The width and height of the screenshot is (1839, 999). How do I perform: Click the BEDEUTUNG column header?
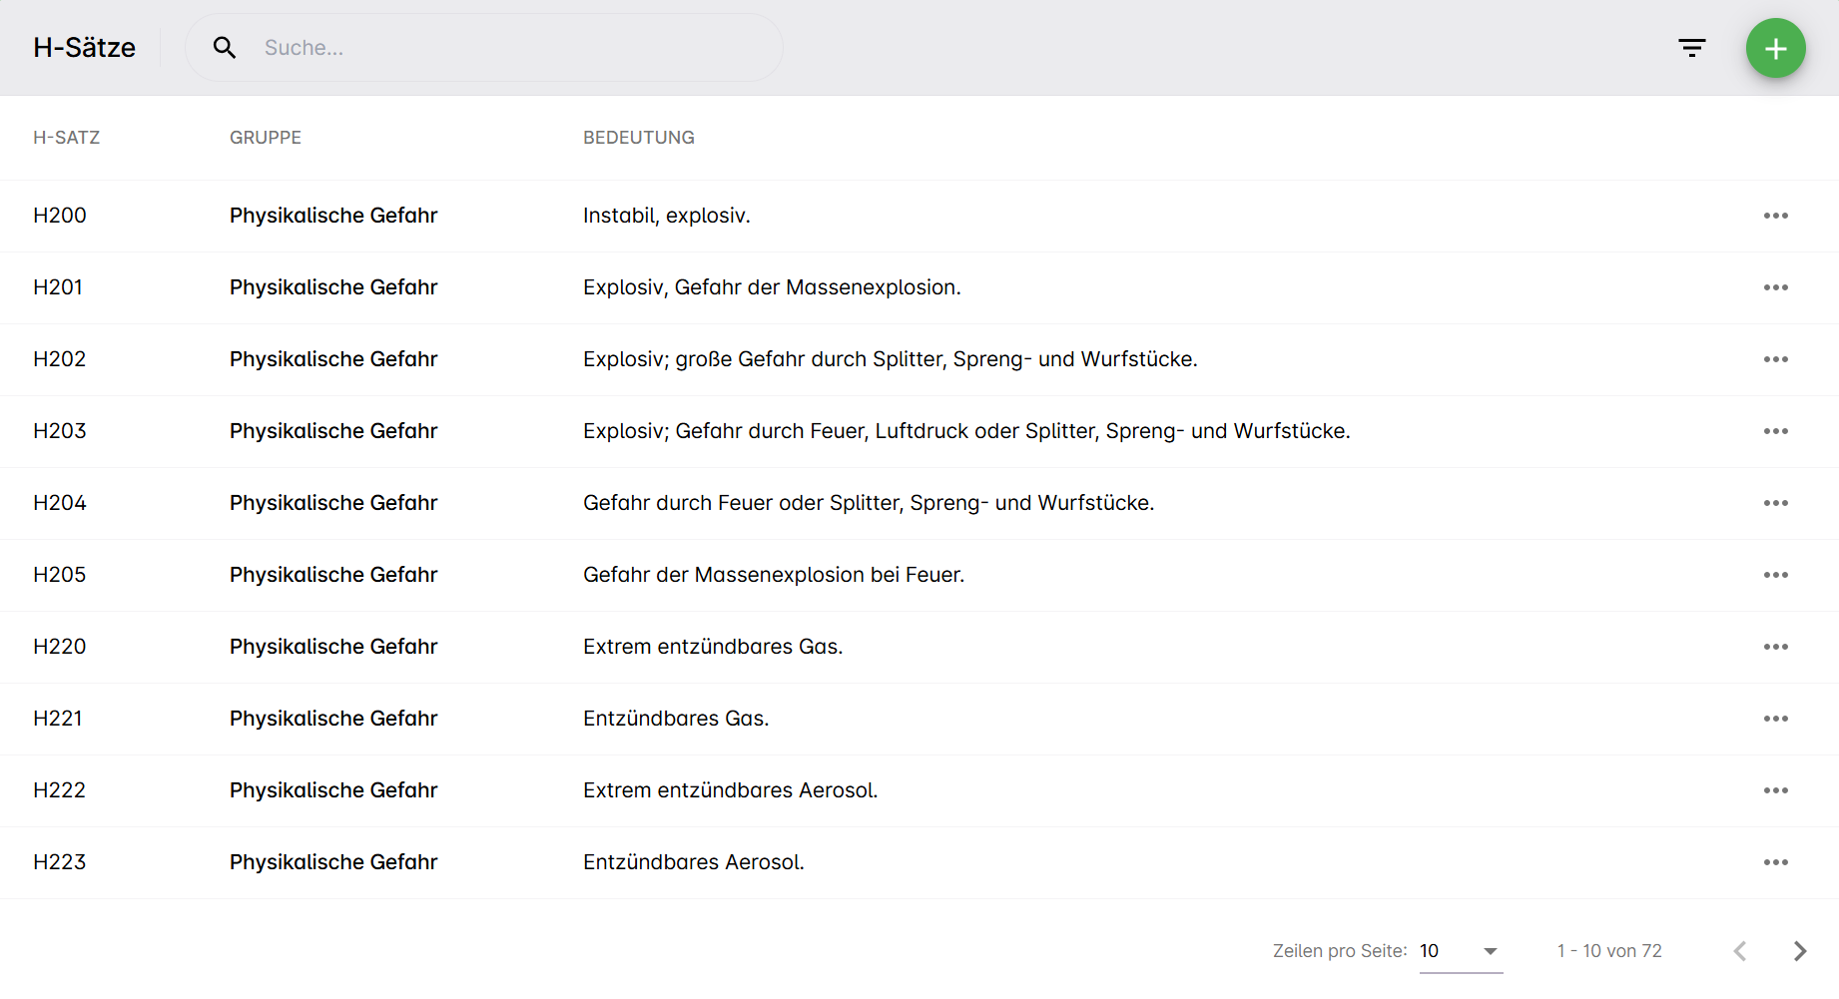(x=639, y=138)
